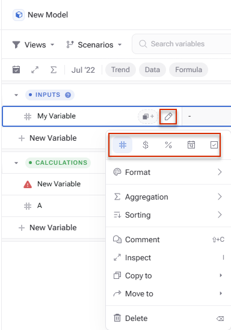Select the checkbox boolean variable type
This screenshot has width=231, height=330.
pyautogui.click(x=214, y=145)
